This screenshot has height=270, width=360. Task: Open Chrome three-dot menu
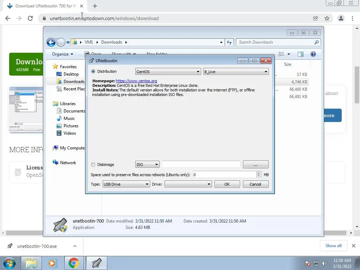(x=352, y=18)
